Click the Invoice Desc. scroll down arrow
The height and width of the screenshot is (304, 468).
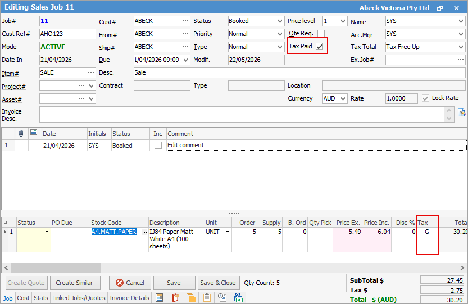(449, 119)
